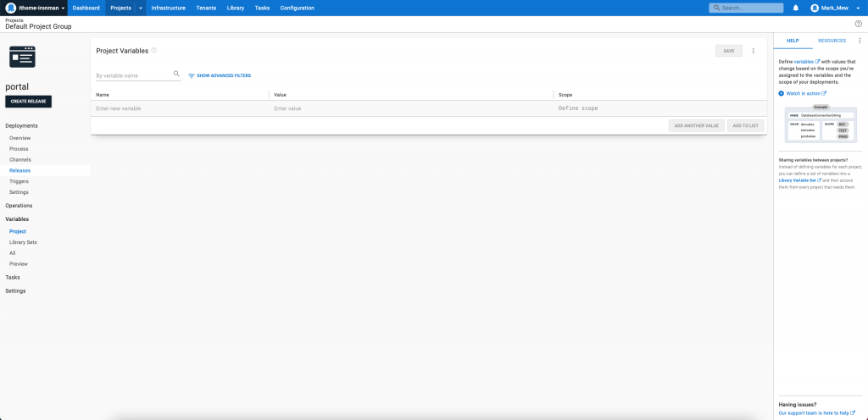This screenshot has height=420, width=868.
Task: Open Variables section in sidebar
Action: pos(17,219)
